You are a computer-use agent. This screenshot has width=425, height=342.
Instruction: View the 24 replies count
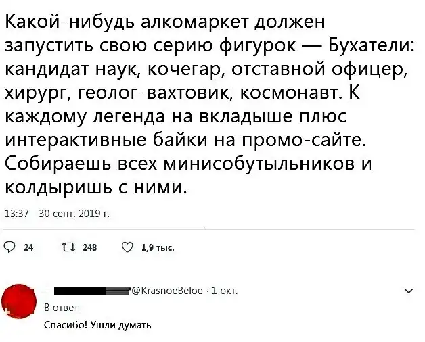[x=28, y=248]
